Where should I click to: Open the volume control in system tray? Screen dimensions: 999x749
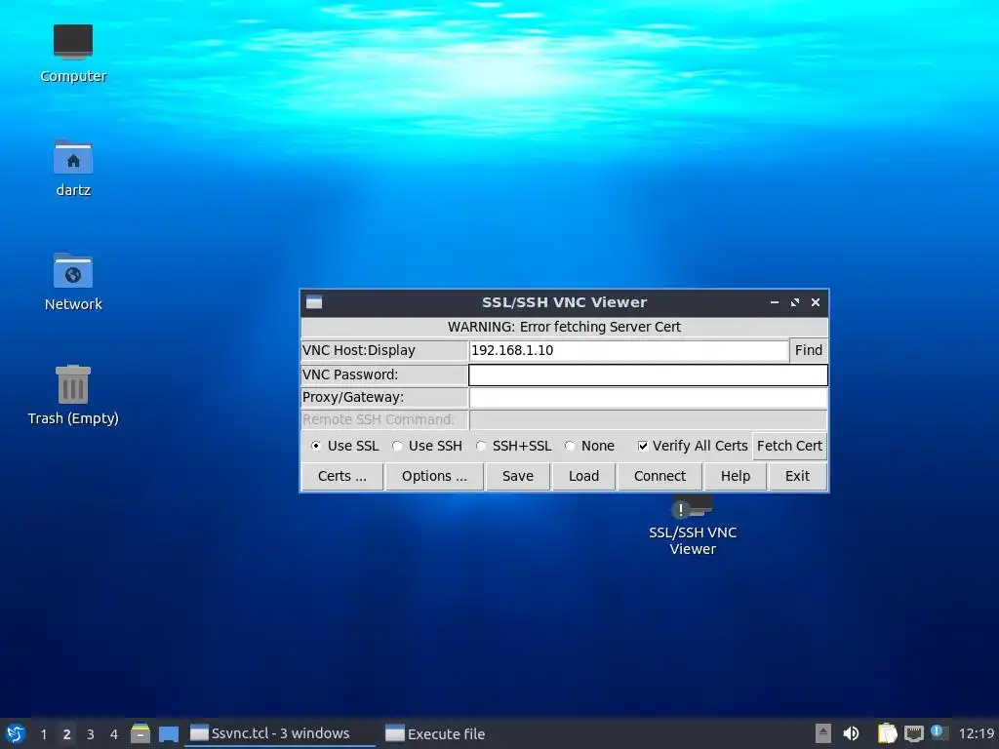tap(851, 733)
